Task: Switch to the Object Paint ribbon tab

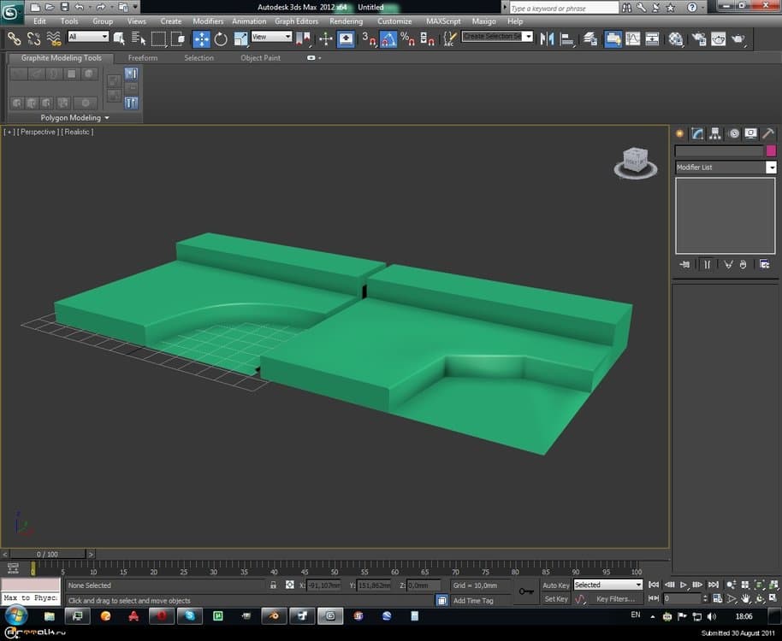Action: point(260,58)
